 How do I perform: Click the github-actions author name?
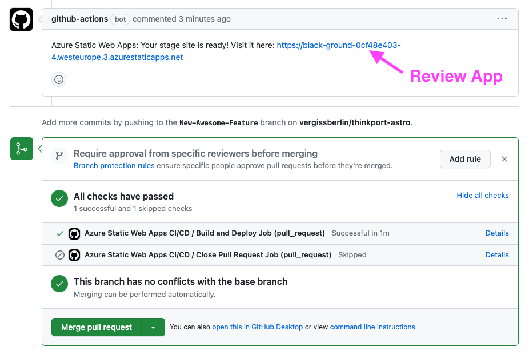point(79,19)
